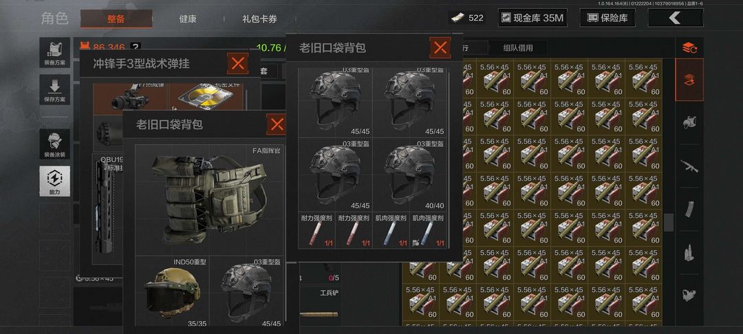Click the back arrow button
Screen dimensions: 743x334
676,18
